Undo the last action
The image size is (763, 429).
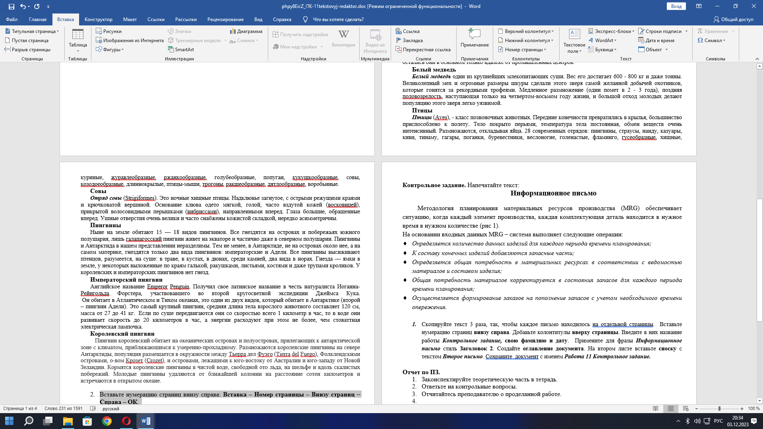23,6
